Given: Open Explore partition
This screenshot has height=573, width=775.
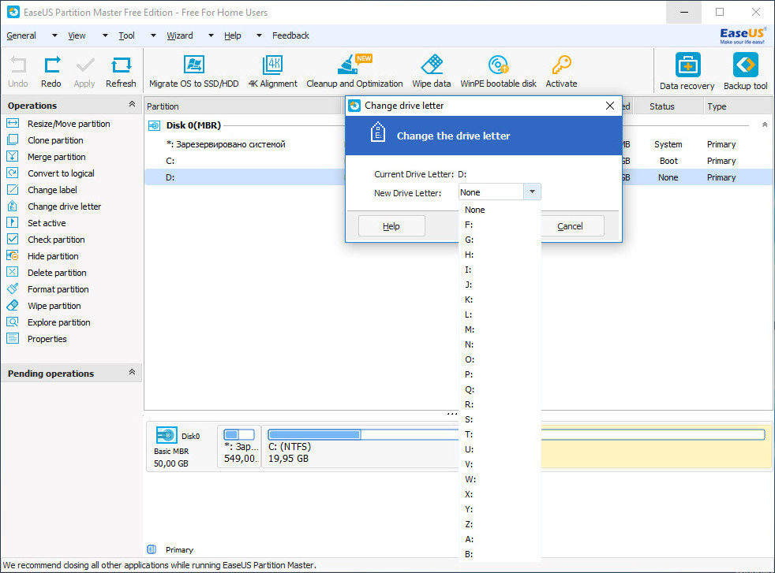Looking at the screenshot, I should [59, 322].
